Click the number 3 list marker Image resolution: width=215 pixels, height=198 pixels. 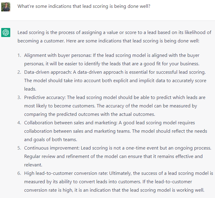point(19,97)
